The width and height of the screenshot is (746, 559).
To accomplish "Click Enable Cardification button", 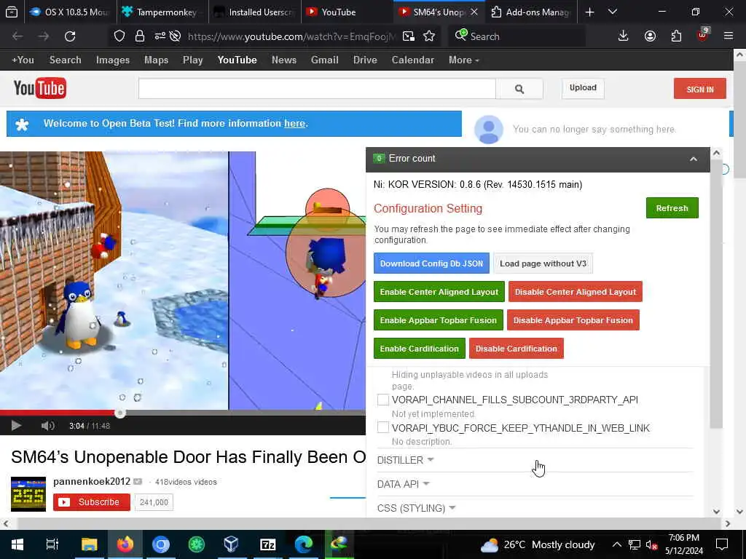I will pyautogui.click(x=419, y=349).
